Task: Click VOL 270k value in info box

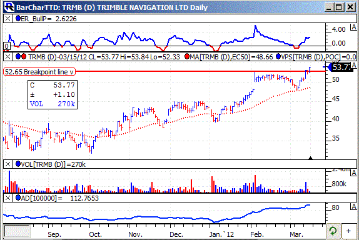Action: pyautogui.click(x=66, y=104)
